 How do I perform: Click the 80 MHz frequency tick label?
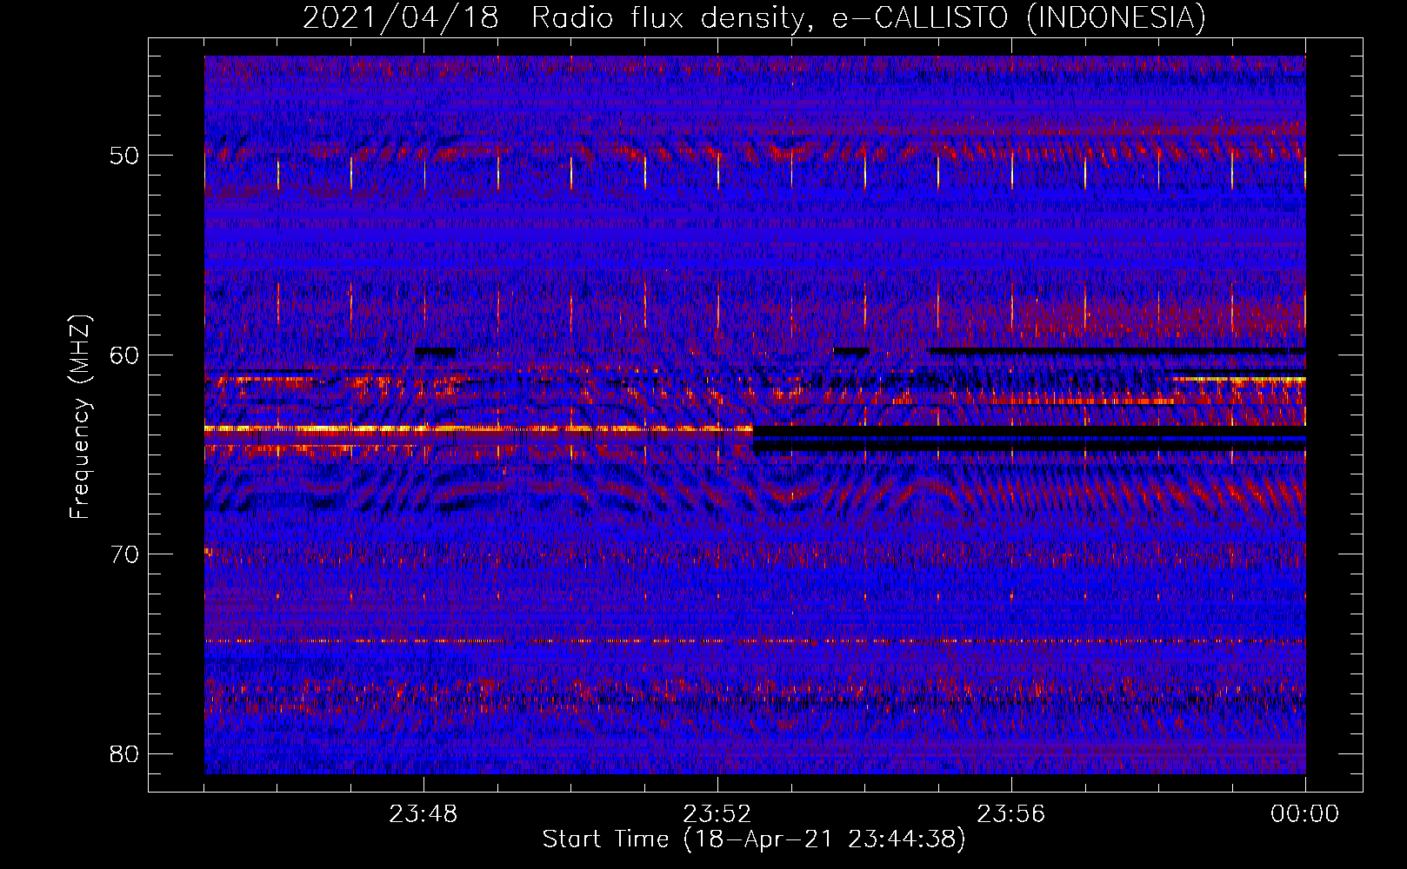125,753
